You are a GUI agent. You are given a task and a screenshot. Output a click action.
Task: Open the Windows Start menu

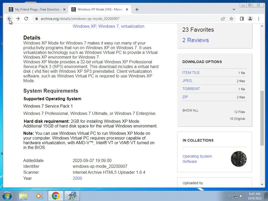(7, 196)
